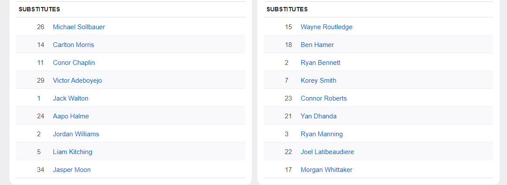The image size is (507, 185).
Task: View Aapo Halme's player profile
Action: point(71,116)
